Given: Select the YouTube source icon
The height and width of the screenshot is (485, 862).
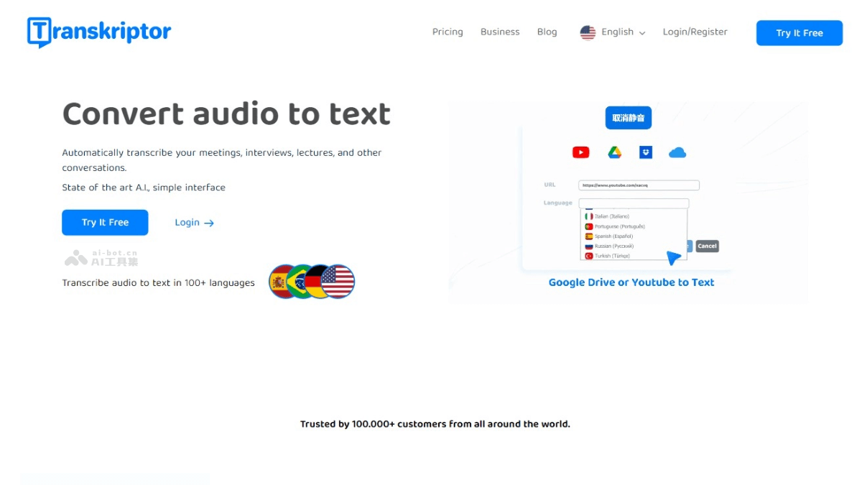Looking at the screenshot, I should tap(580, 152).
